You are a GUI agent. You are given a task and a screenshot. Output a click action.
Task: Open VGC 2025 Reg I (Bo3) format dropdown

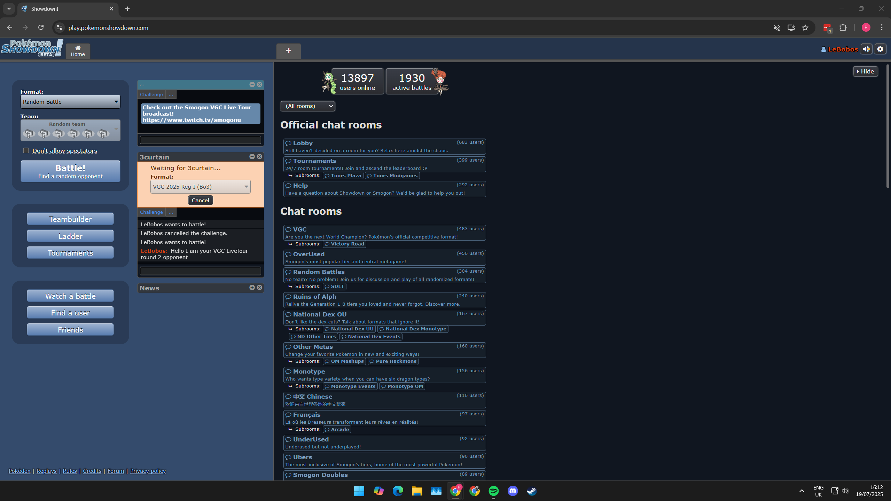(x=200, y=187)
